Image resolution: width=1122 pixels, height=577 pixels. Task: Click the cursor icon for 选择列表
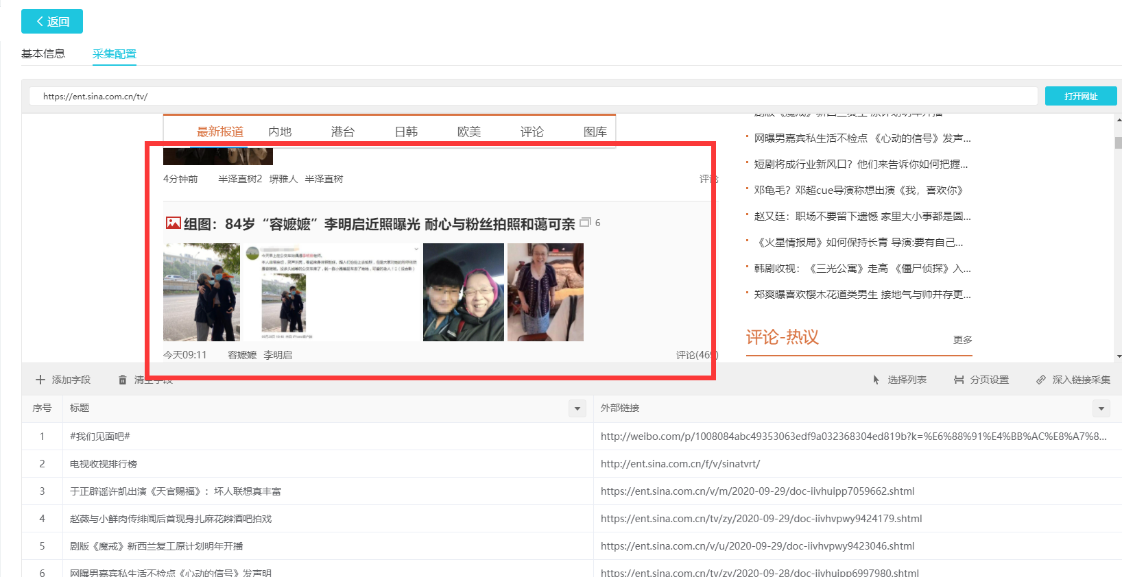876,380
